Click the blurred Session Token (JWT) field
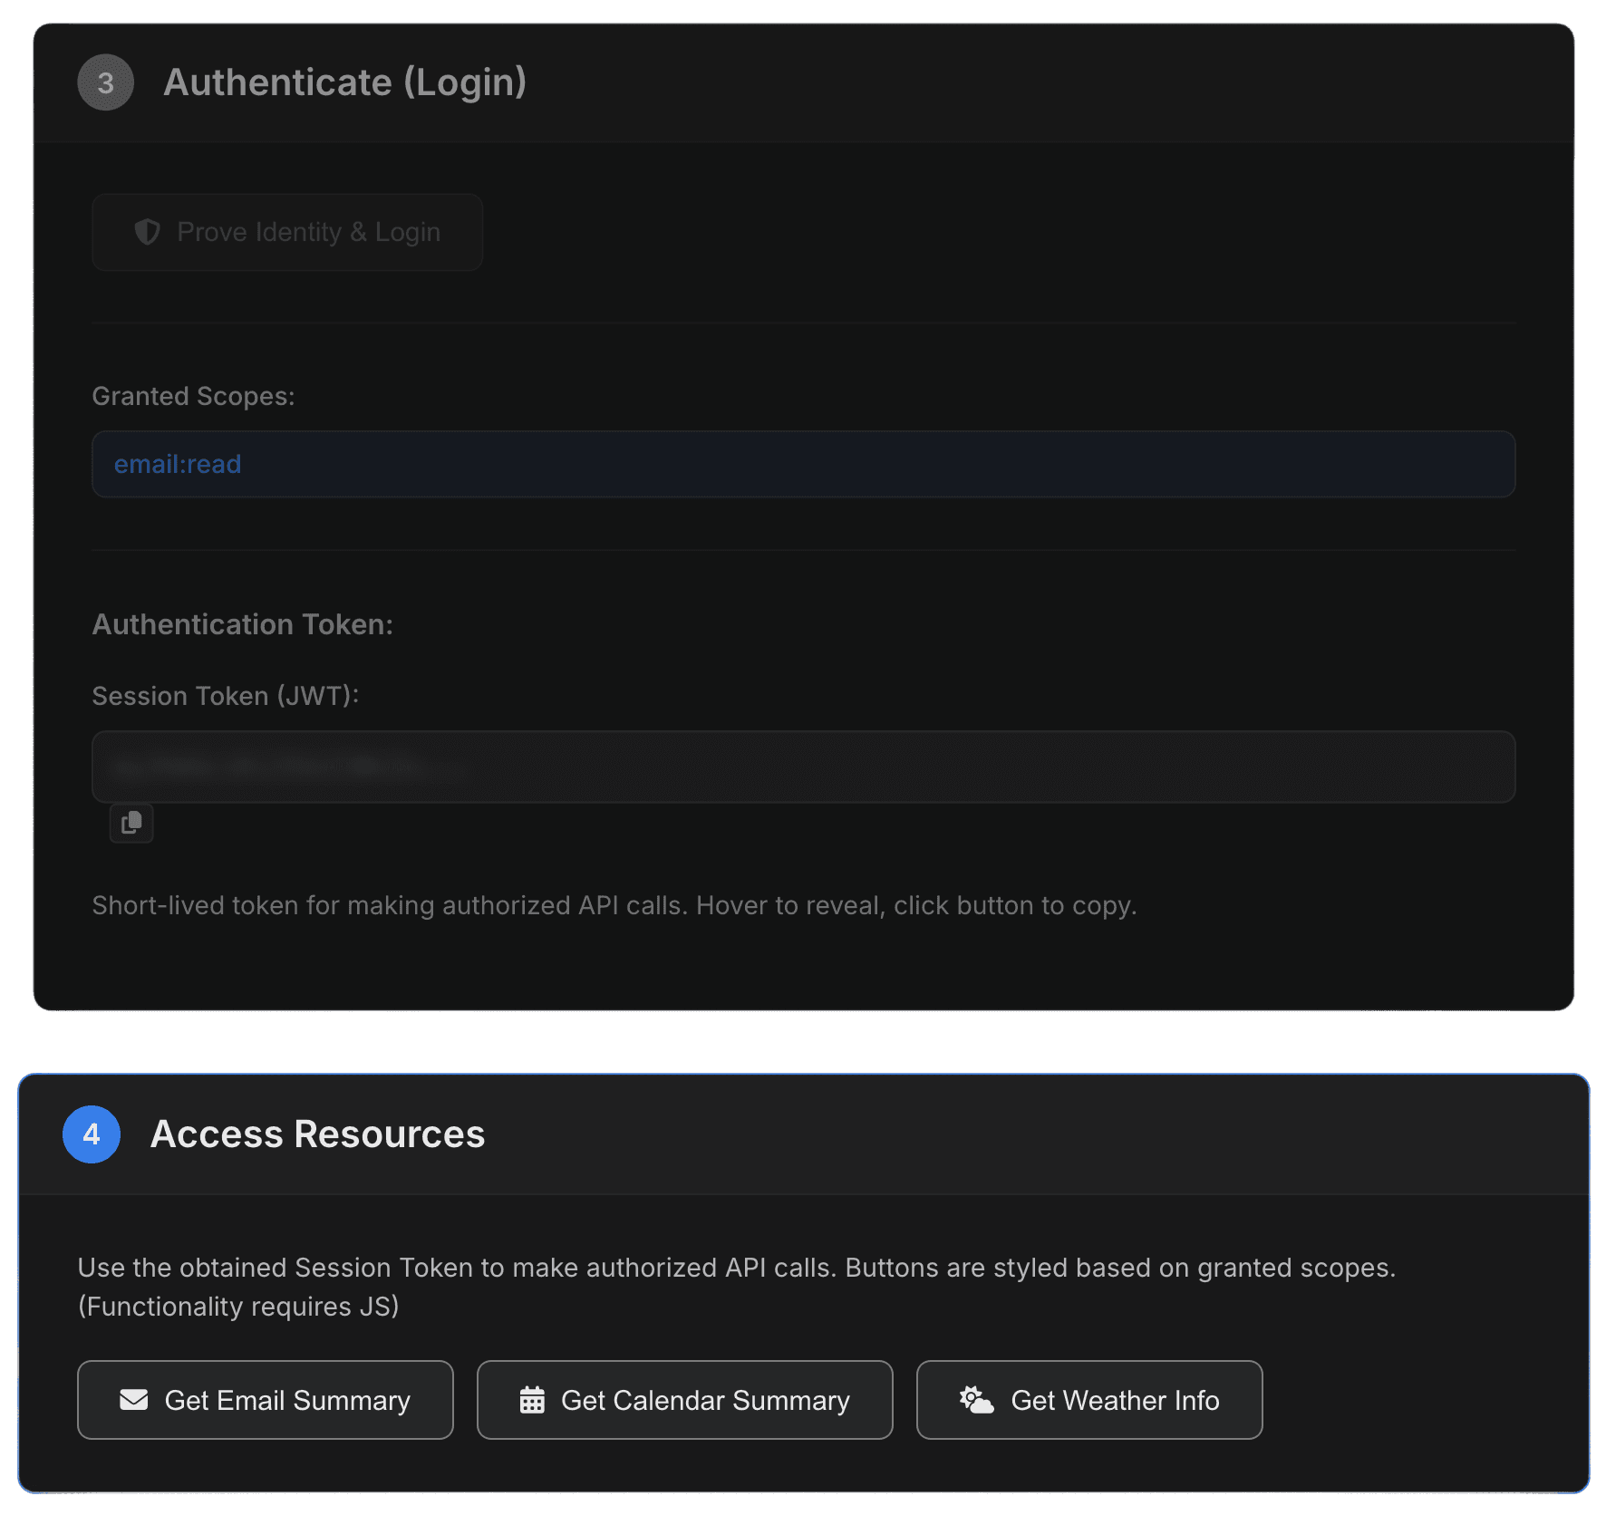The image size is (1606, 1515). coord(804,767)
